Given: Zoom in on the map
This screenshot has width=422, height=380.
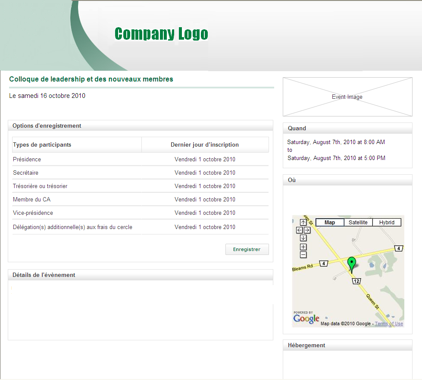Looking at the screenshot, I should coord(303,247).
